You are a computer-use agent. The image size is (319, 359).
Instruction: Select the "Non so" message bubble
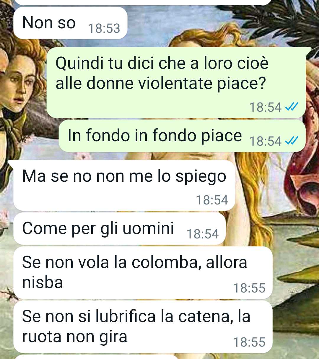[x=70, y=23]
